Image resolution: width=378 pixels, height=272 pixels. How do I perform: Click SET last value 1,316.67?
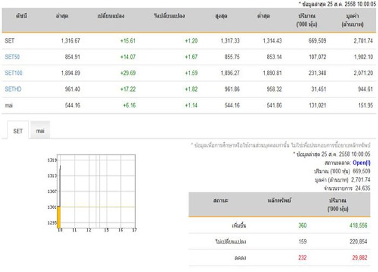pyautogui.click(x=70, y=40)
